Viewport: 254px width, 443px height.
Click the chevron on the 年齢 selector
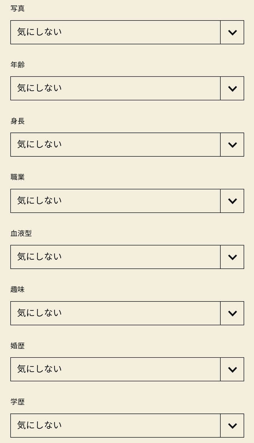pos(232,88)
